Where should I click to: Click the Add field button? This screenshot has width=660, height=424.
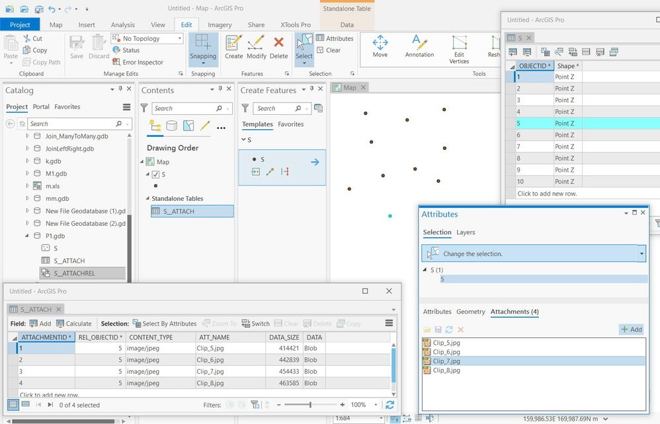[x=40, y=324]
